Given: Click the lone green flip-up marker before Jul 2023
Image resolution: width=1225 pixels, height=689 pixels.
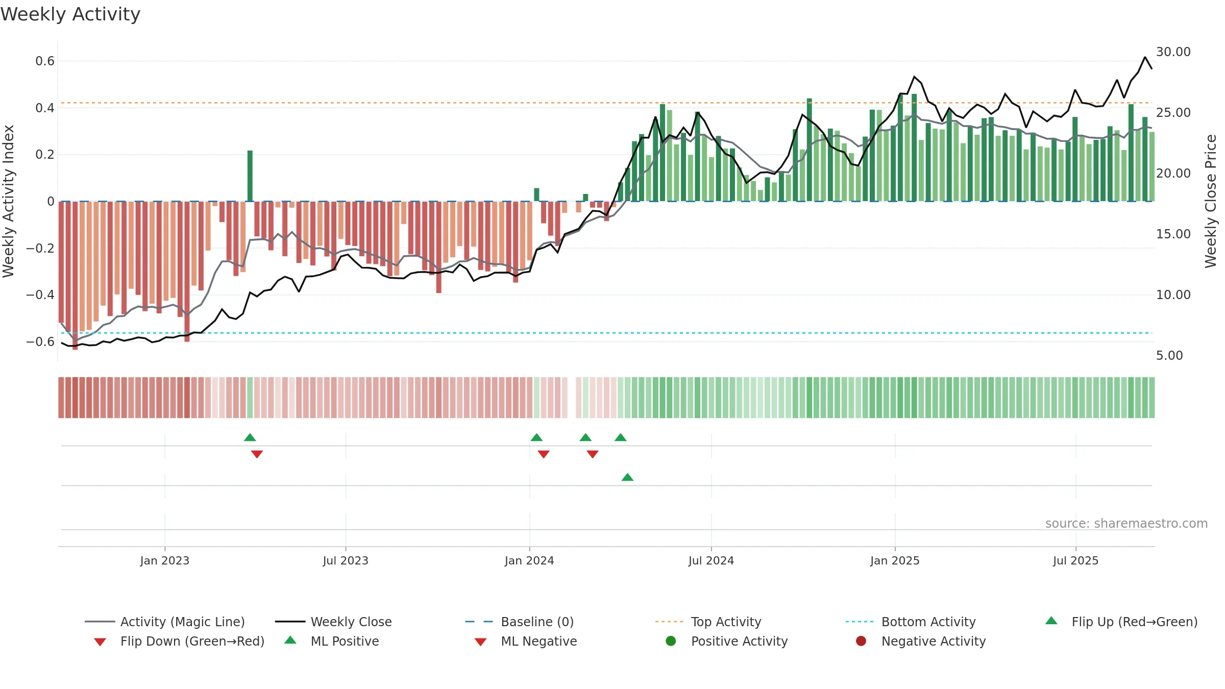Looking at the screenshot, I should [250, 437].
